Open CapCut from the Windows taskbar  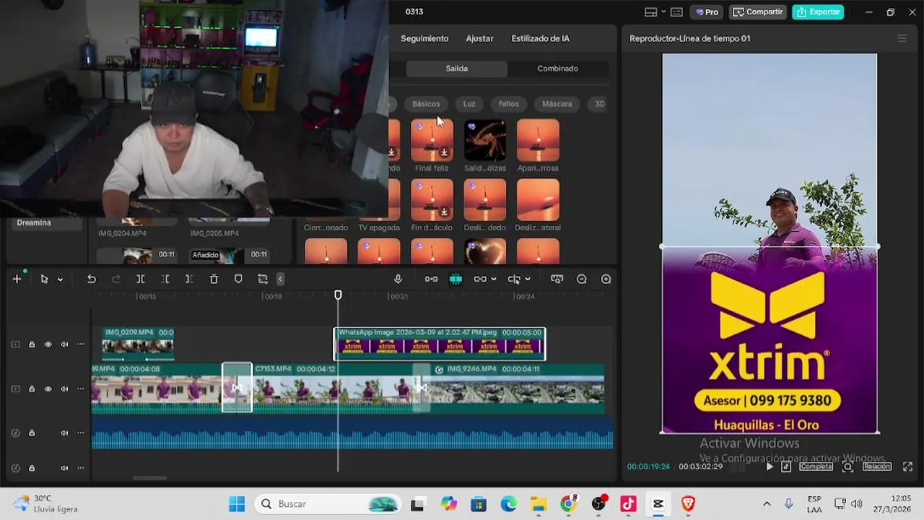click(658, 503)
